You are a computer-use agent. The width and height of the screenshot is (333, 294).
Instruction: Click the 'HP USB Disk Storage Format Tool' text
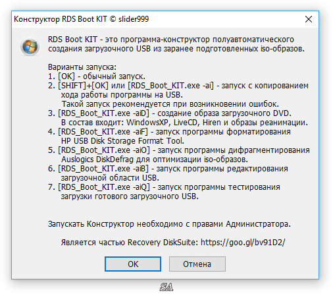point(122,140)
